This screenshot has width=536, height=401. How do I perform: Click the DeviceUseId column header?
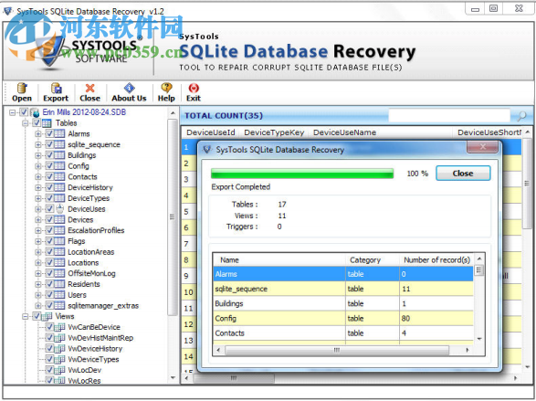(211, 132)
